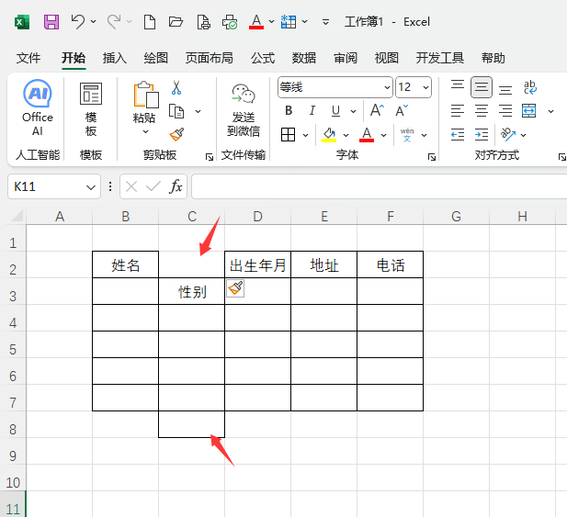Apply yellow fill color bucket
567x517 pixels.
click(x=329, y=135)
